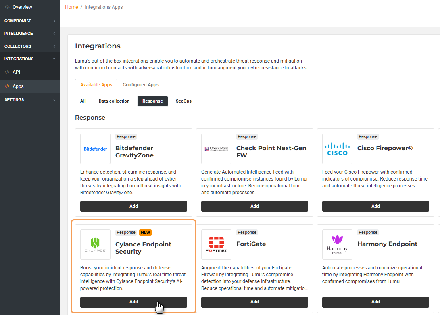Expand the Settings sidebar section

pos(30,100)
